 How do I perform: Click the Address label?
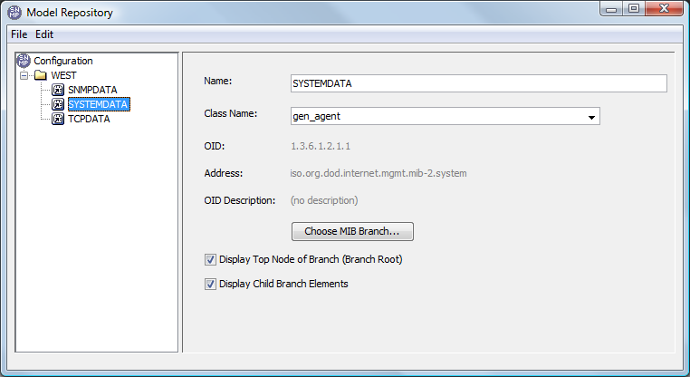[x=223, y=173]
